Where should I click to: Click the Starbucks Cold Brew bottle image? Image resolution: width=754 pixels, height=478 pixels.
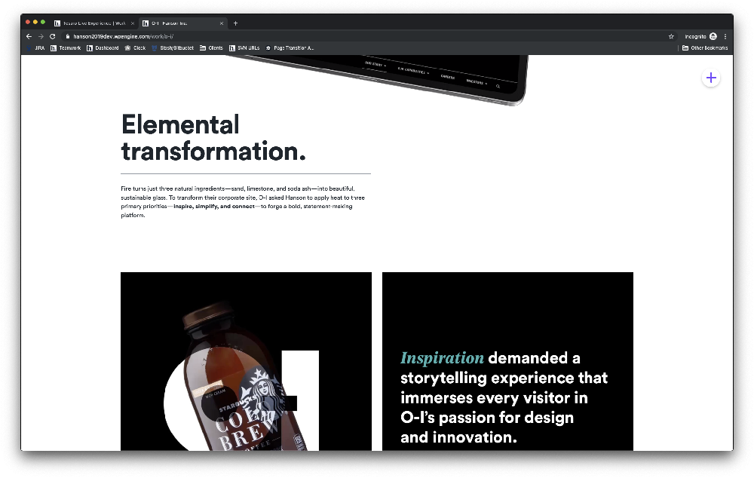pos(247,375)
